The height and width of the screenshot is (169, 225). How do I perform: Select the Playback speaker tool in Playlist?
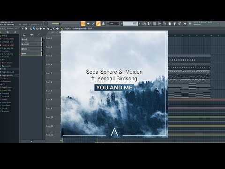pyautogui.click(x=58, y=29)
